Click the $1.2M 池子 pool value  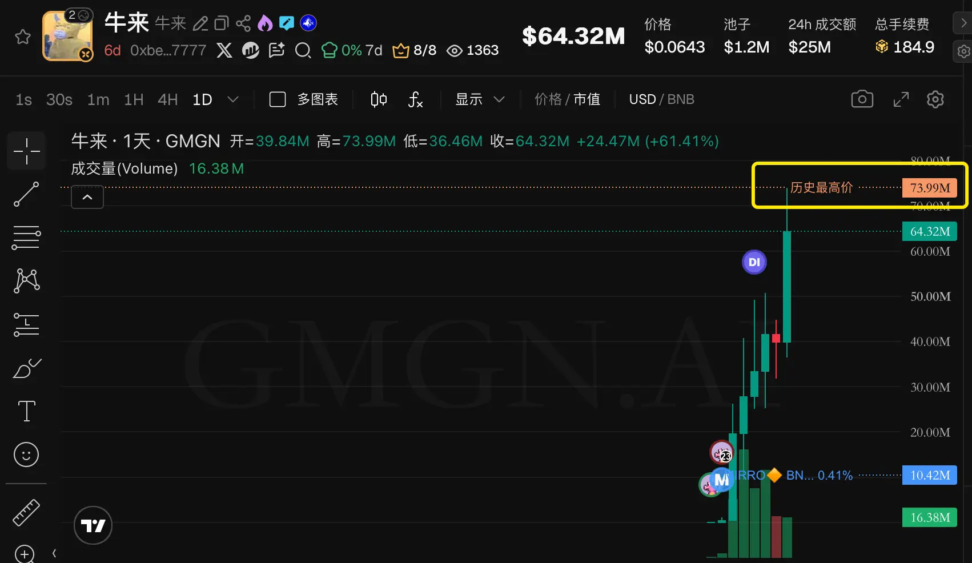pyautogui.click(x=746, y=47)
